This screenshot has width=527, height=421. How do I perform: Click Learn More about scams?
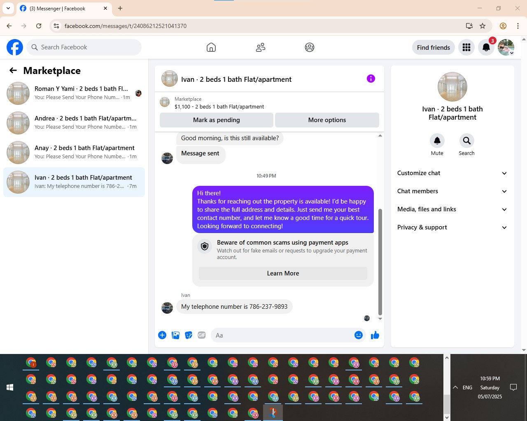click(x=283, y=273)
